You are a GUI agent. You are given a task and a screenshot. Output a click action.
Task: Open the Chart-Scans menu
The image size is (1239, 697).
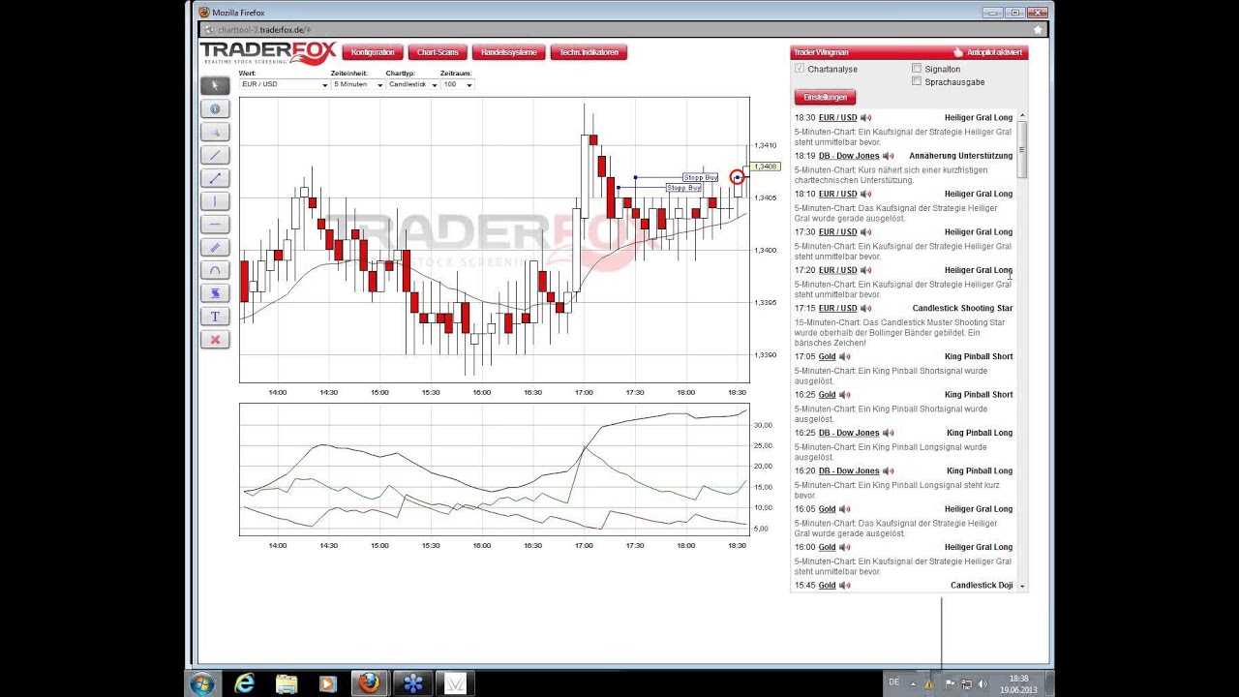[x=438, y=52]
